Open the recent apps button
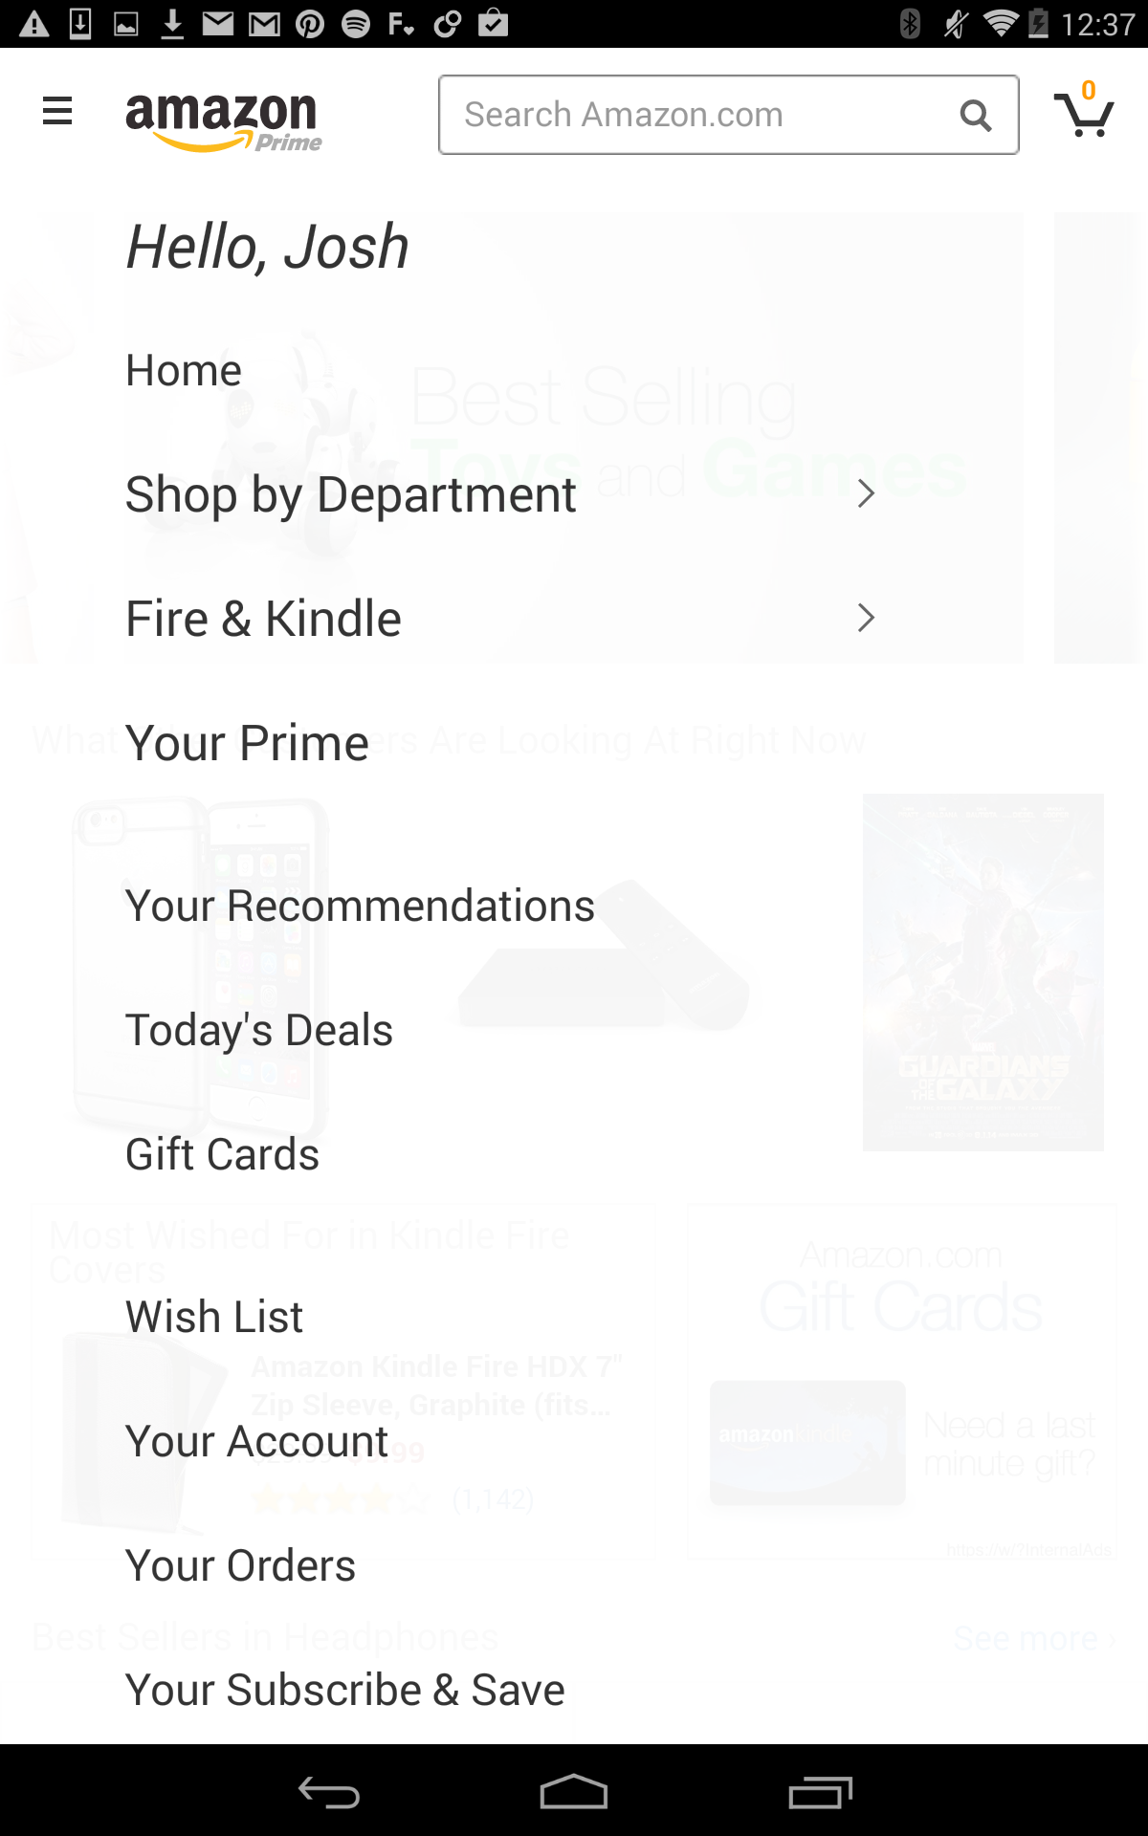Image resolution: width=1148 pixels, height=1836 pixels. point(820,1793)
